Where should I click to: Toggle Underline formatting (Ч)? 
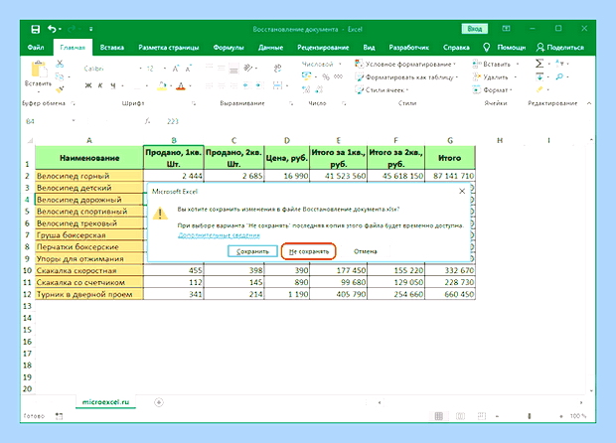[113, 85]
